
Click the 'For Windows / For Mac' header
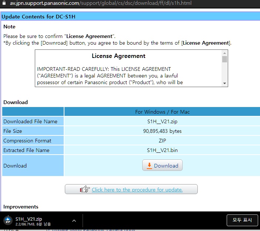tap(162, 112)
